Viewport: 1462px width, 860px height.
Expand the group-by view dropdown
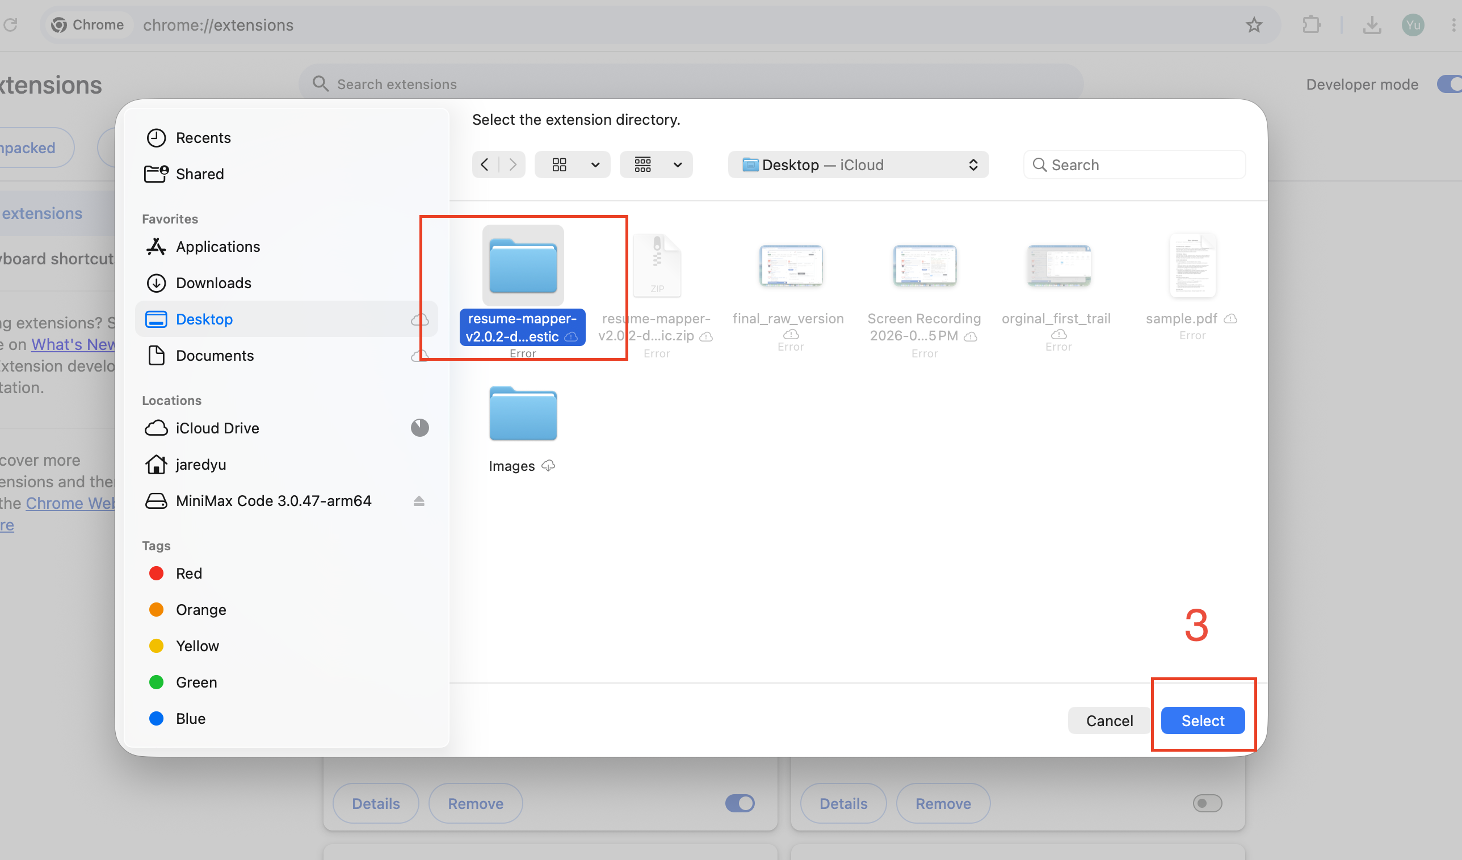pos(656,165)
